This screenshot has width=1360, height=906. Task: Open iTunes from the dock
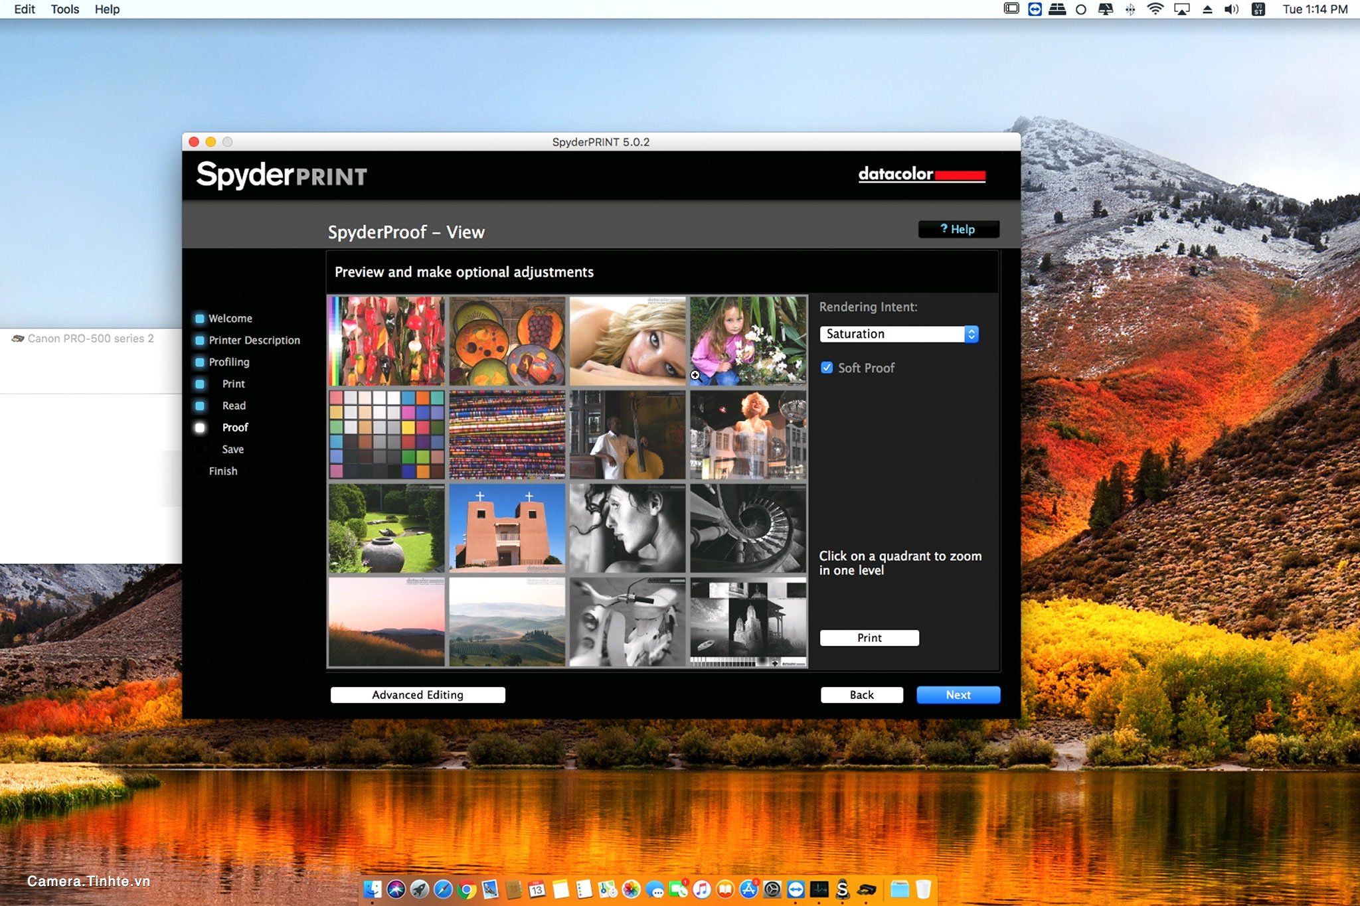(x=702, y=889)
